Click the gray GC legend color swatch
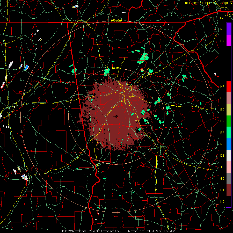This screenshot has width=233, height=233. 229,178
